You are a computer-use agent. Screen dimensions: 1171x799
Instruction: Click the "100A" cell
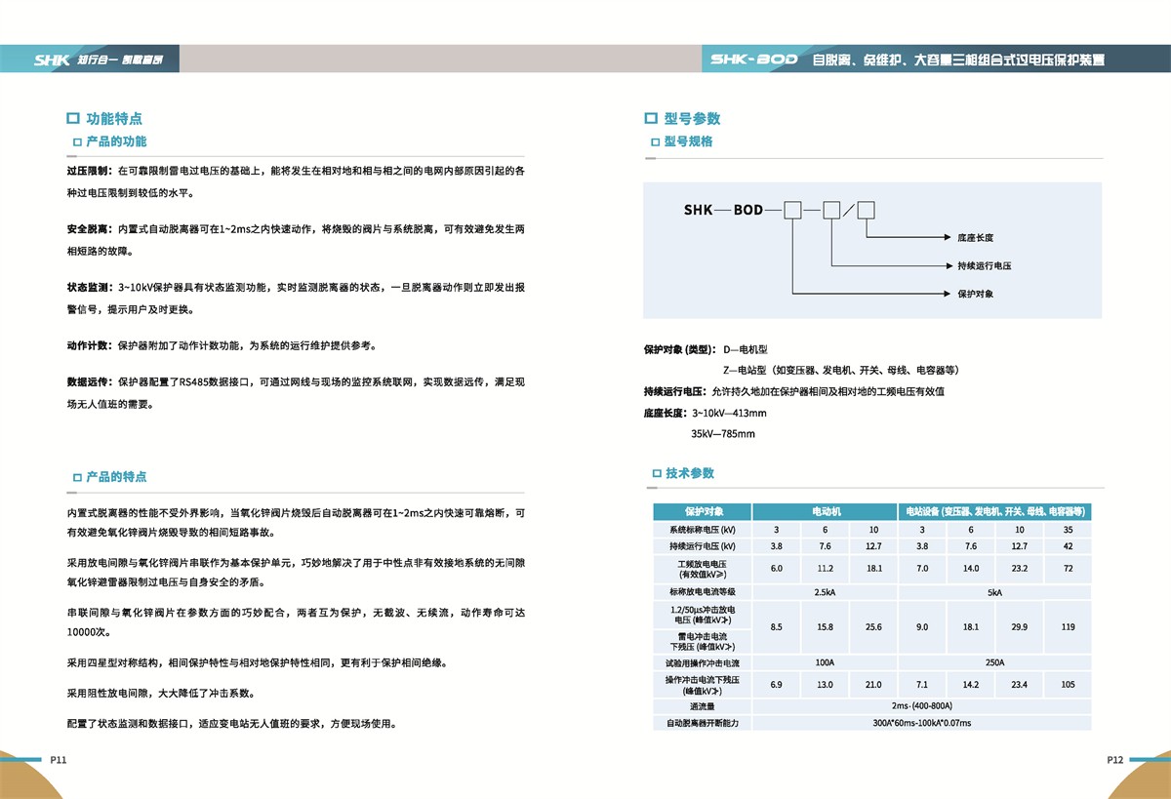pyautogui.click(x=825, y=662)
